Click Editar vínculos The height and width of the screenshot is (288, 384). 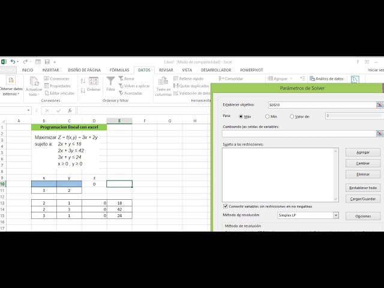point(59,94)
